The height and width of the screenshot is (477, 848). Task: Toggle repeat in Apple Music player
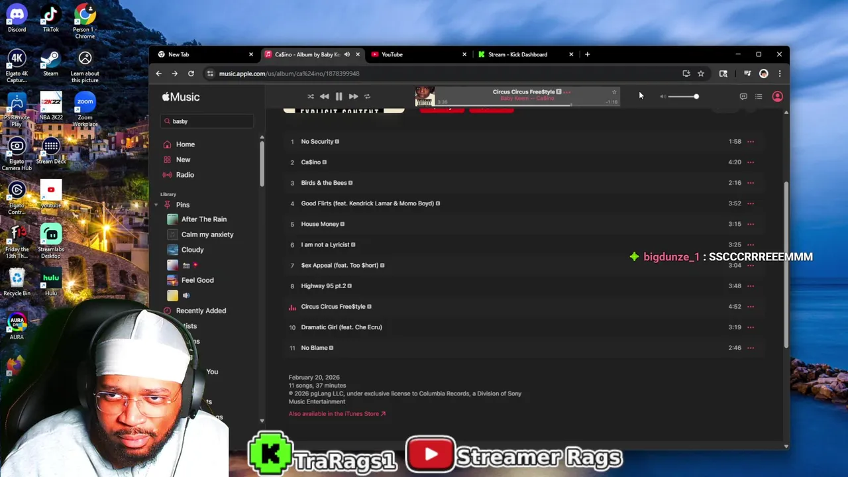click(x=367, y=96)
